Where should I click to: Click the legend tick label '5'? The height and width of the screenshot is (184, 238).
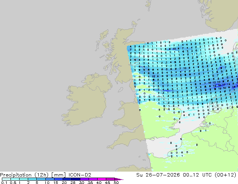tap(37, 182)
